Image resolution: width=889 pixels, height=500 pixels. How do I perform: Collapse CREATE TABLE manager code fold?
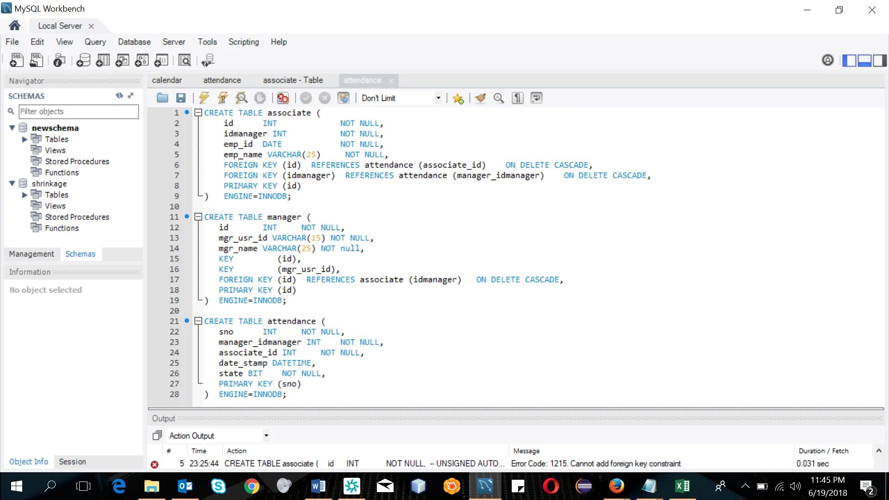pyautogui.click(x=198, y=217)
